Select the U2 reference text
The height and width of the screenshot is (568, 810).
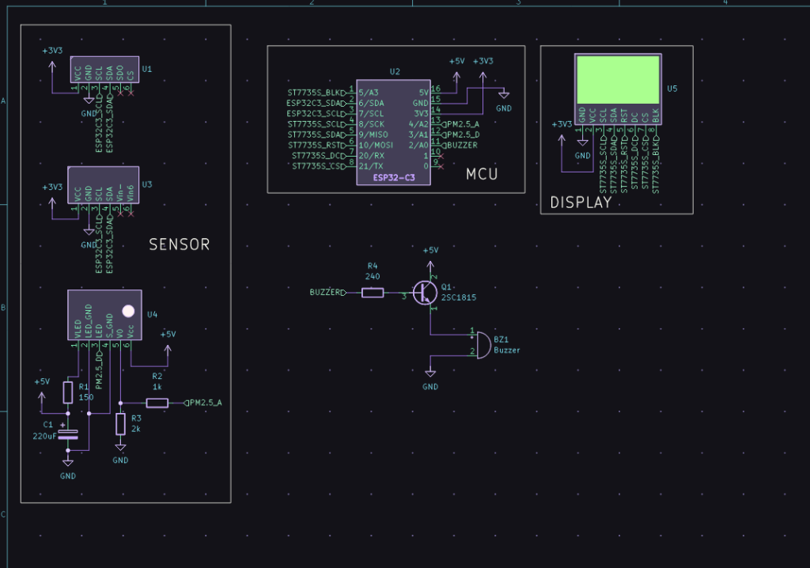[395, 72]
